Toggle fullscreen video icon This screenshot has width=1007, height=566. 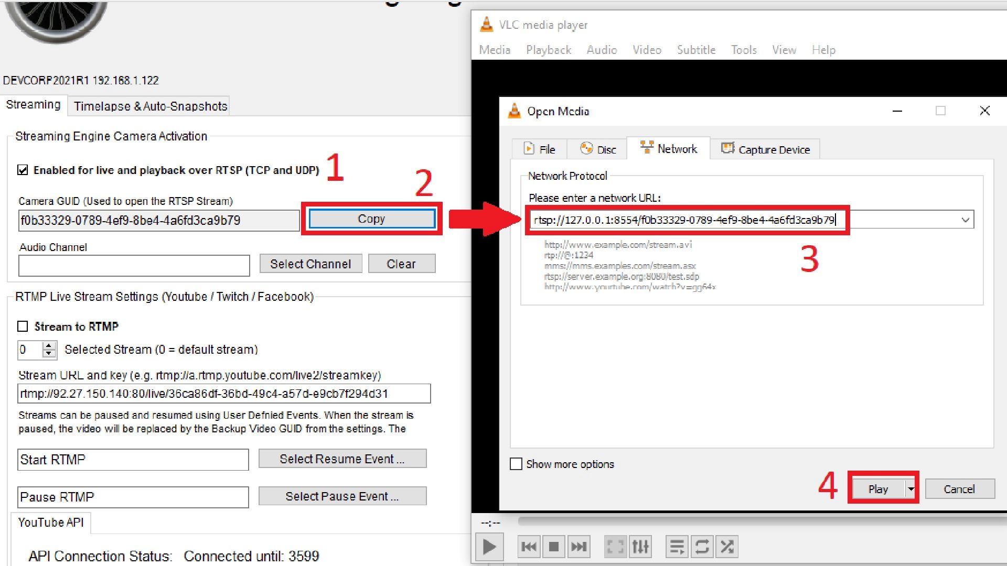point(615,547)
